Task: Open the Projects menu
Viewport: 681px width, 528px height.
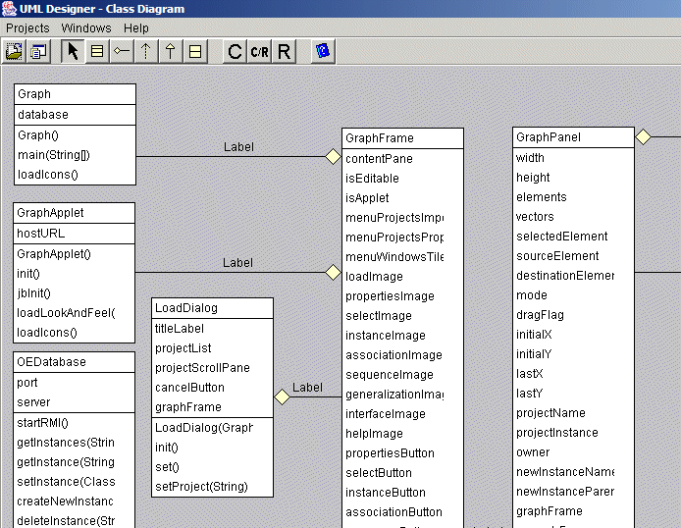Action: point(27,28)
